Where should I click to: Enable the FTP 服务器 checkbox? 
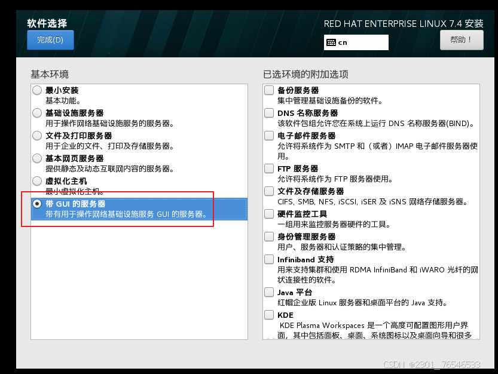[269, 168]
